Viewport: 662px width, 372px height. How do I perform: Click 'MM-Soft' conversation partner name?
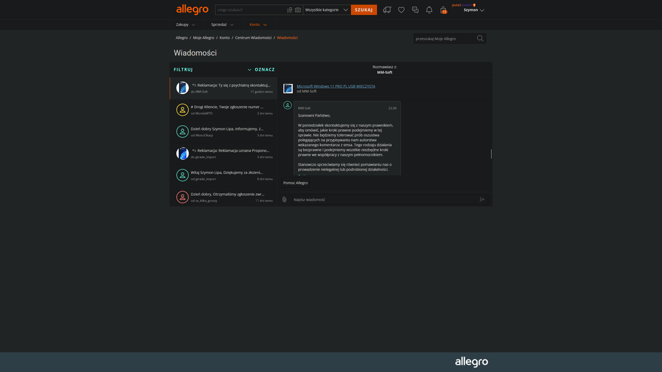point(384,73)
